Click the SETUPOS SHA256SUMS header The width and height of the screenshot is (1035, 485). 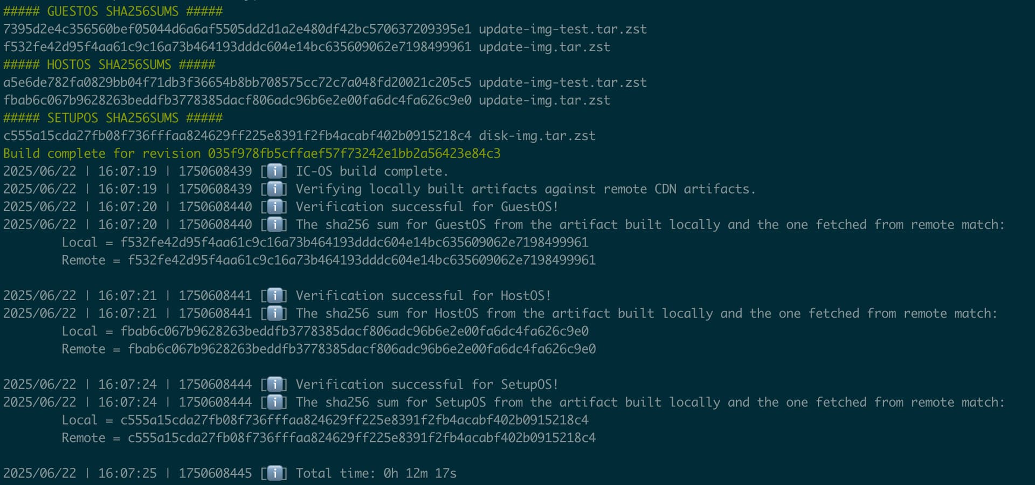pos(113,118)
